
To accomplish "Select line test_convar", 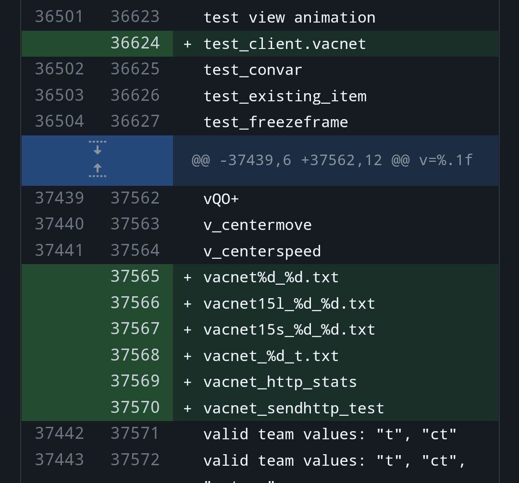I will (x=253, y=70).
